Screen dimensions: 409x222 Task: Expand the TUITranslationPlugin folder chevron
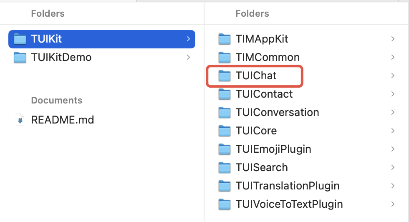393,186
